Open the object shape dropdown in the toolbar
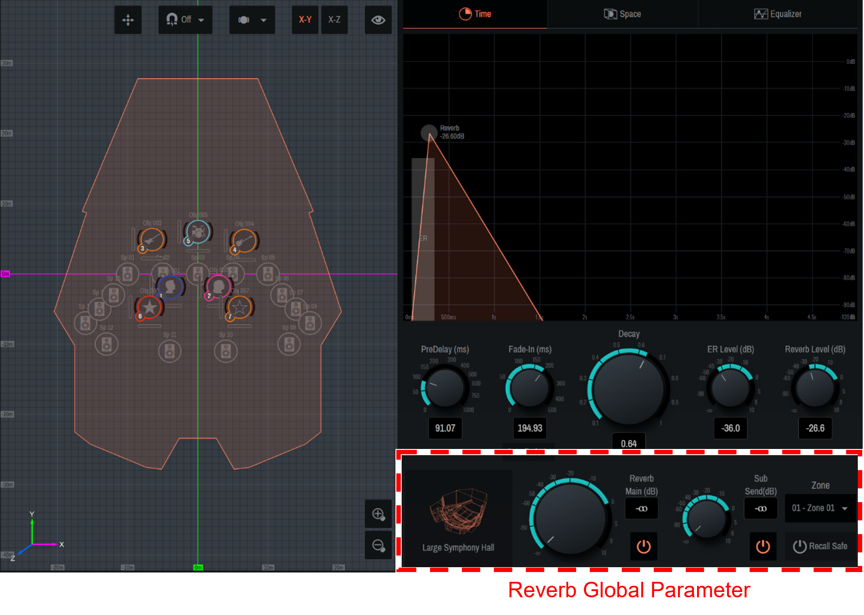The height and width of the screenshot is (615, 864). coord(264,19)
